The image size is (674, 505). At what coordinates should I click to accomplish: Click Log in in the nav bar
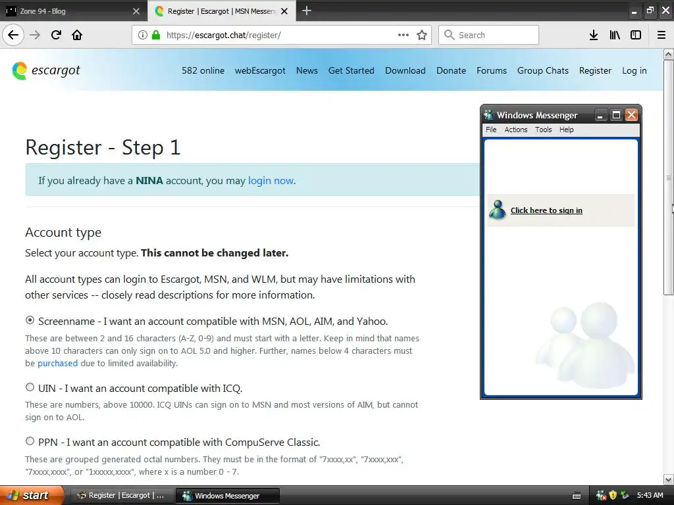pos(634,70)
